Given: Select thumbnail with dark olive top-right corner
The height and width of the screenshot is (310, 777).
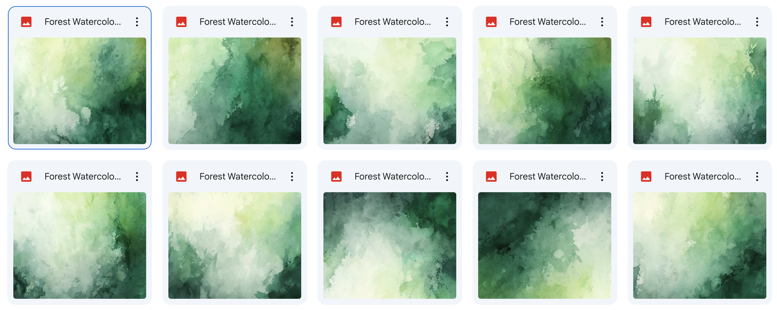Looking at the screenshot, I should (235, 91).
